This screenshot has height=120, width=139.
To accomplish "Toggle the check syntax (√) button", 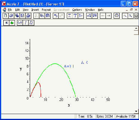I will point(20,23).
